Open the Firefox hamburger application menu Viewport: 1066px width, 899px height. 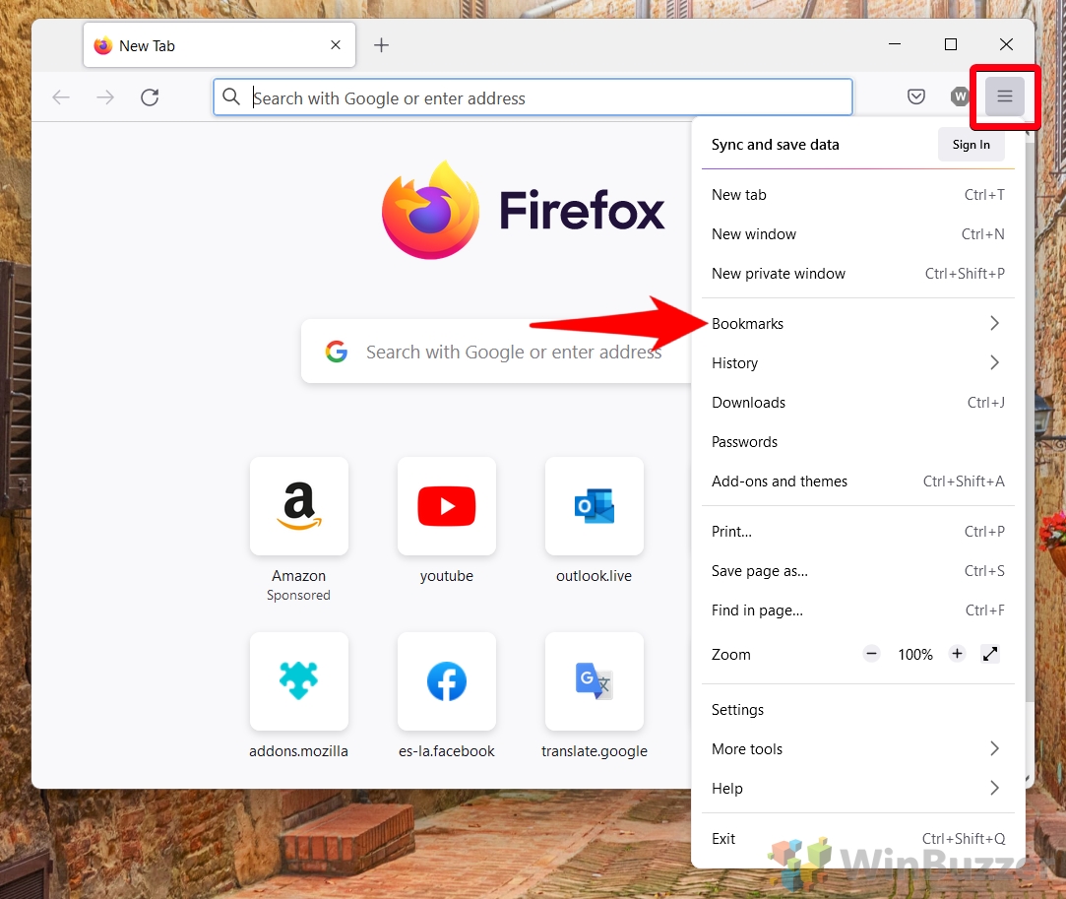(1004, 96)
